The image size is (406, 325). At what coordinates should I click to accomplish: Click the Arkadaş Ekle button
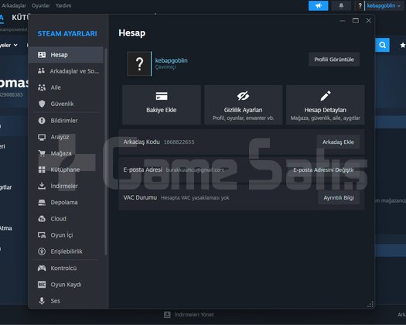pyautogui.click(x=338, y=142)
